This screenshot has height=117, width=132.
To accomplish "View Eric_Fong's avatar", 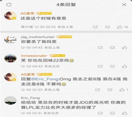I will [11, 101].
